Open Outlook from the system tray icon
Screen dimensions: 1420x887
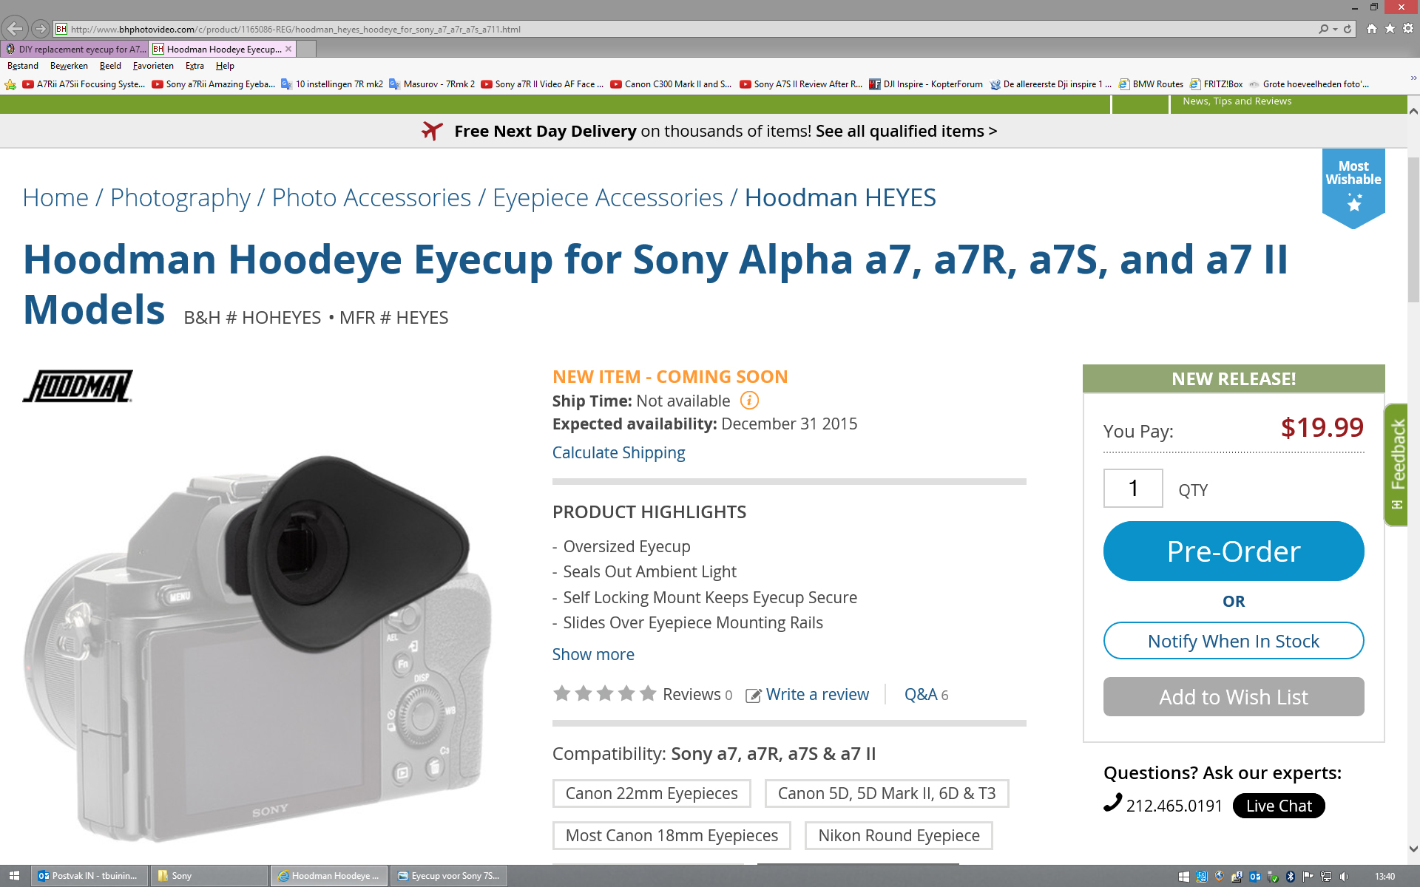click(1255, 876)
